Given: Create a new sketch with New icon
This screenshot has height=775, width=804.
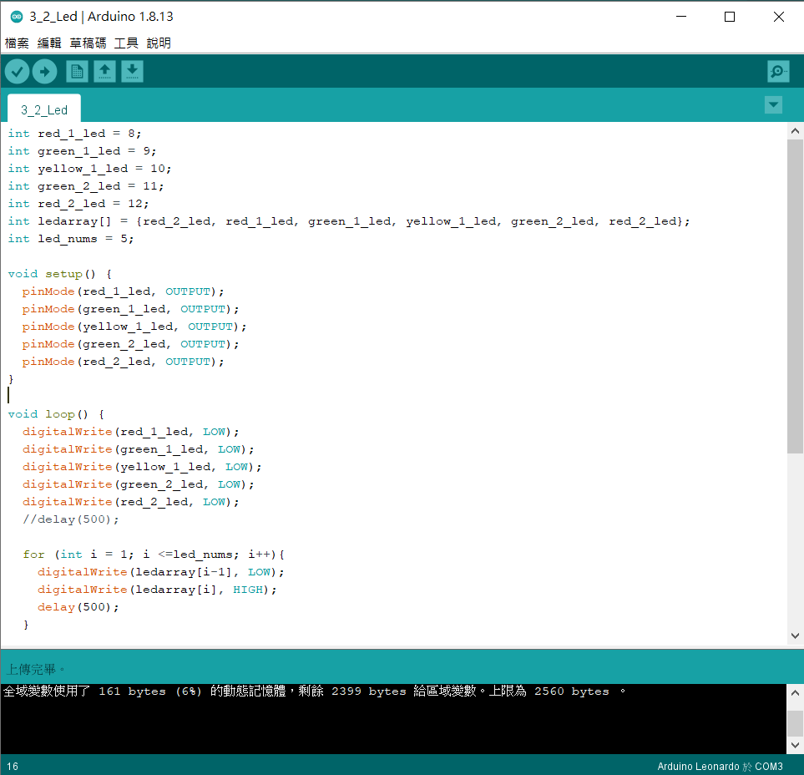Looking at the screenshot, I should (x=77, y=72).
